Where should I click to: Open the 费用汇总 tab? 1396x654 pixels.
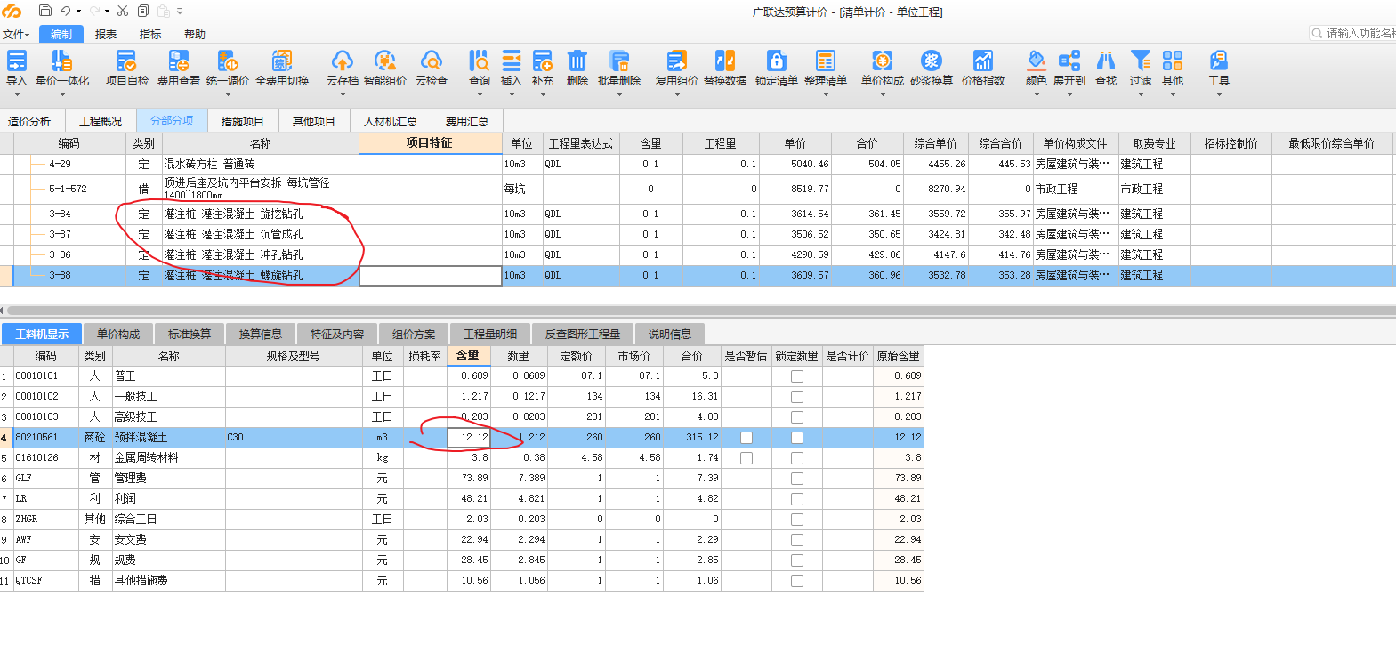(x=466, y=121)
